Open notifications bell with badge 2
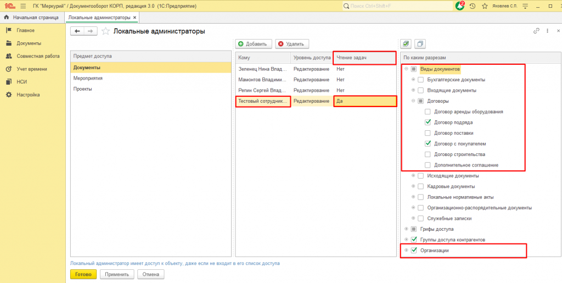Viewport: 562px width, 283px height. [459, 6]
